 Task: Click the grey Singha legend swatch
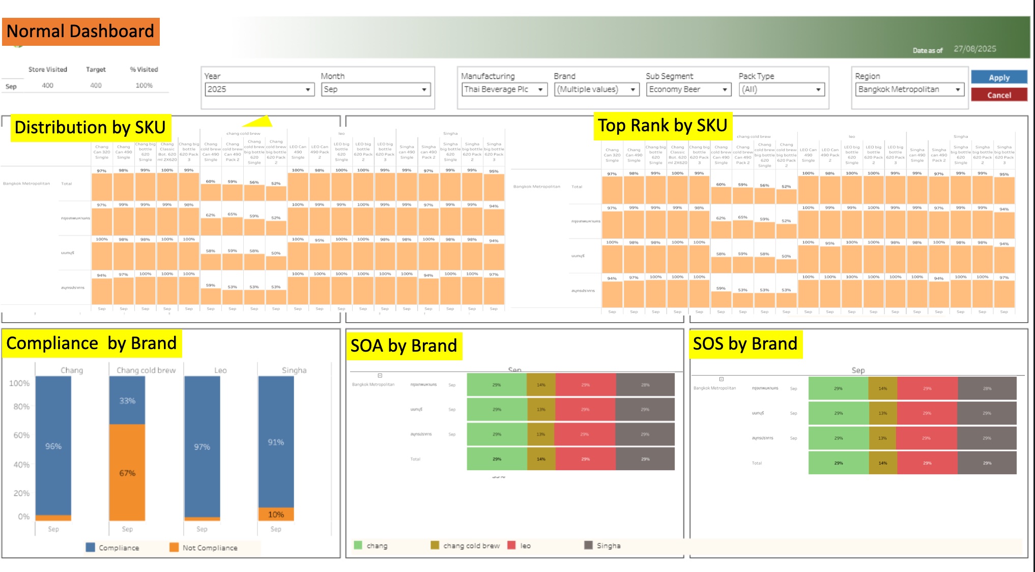[x=588, y=545]
